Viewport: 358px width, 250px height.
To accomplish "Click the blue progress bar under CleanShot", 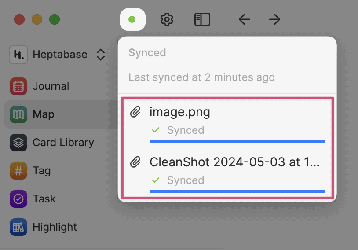I will (237, 191).
